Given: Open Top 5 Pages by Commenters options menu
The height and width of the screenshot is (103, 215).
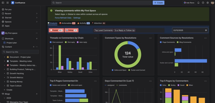Looking at the screenshot, I should click(x=205, y=81).
